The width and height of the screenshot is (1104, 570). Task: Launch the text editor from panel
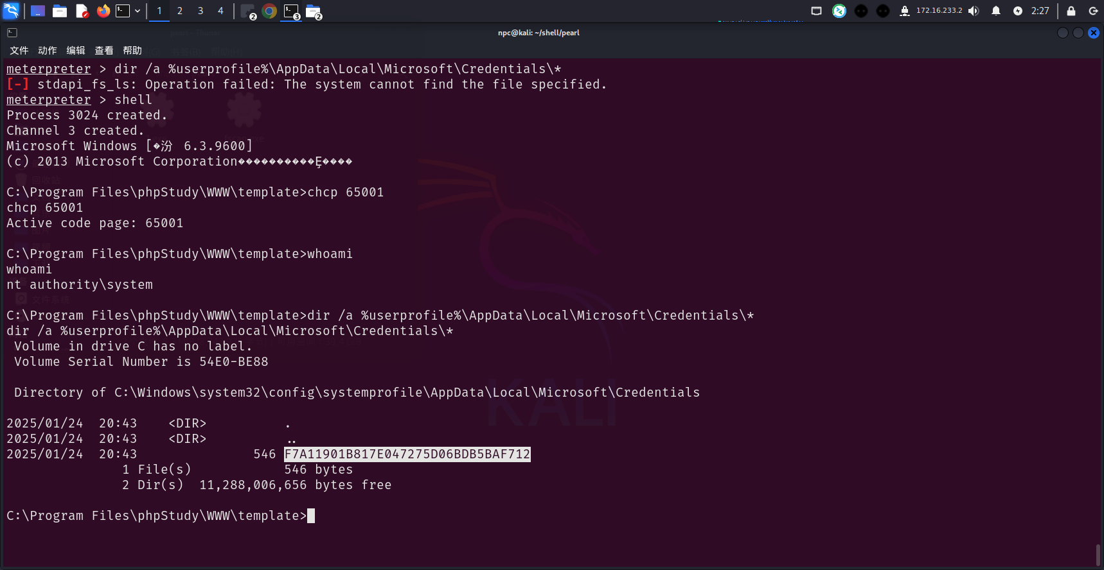[x=82, y=11]
